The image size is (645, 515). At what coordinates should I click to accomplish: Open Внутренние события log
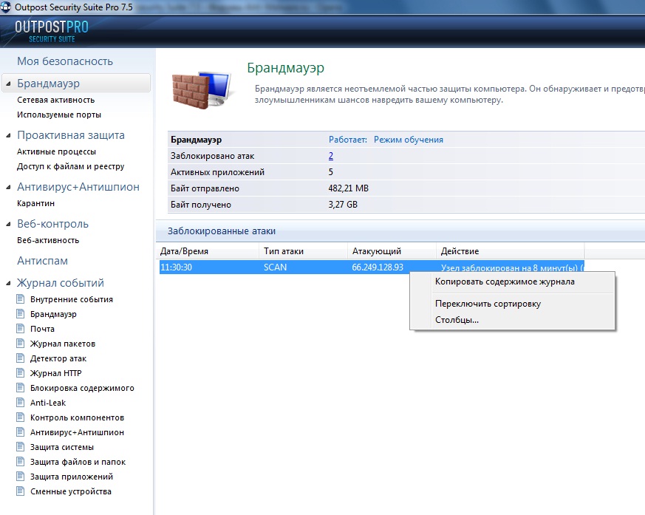coord(72,299)
